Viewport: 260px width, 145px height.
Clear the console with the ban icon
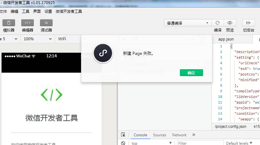coord(123,143)
